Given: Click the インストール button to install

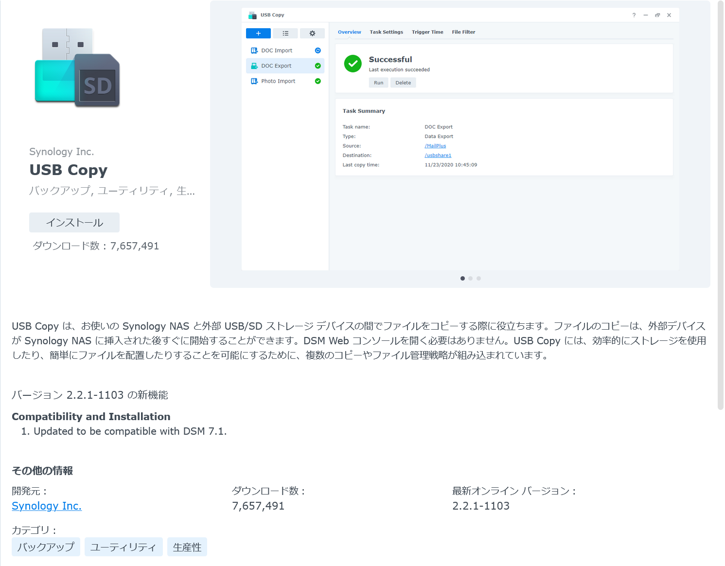Looking at the screenshot, I should pos(74,222).
